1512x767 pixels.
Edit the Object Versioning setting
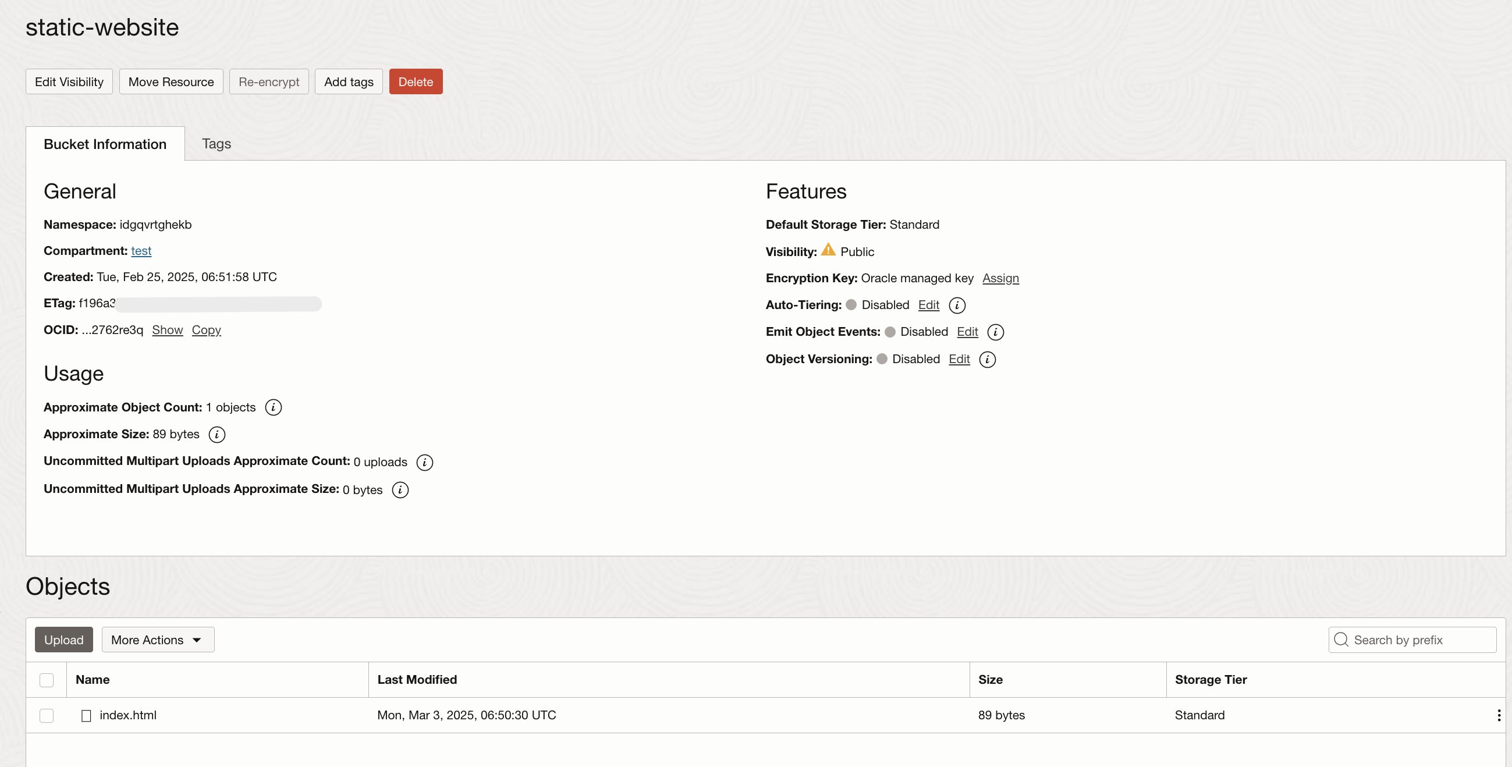click(x=959, y=359)
